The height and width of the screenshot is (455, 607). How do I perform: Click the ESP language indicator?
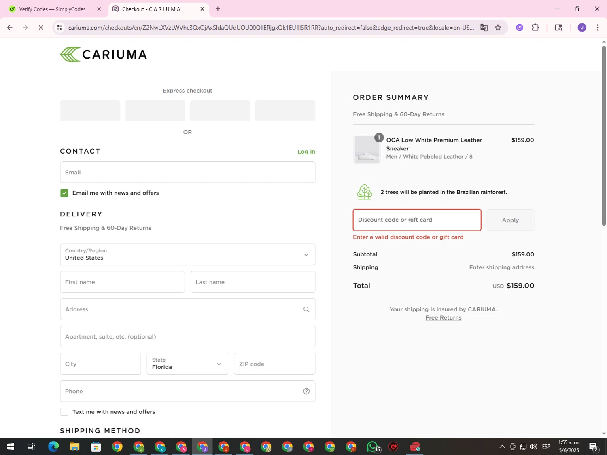(546, 447)
